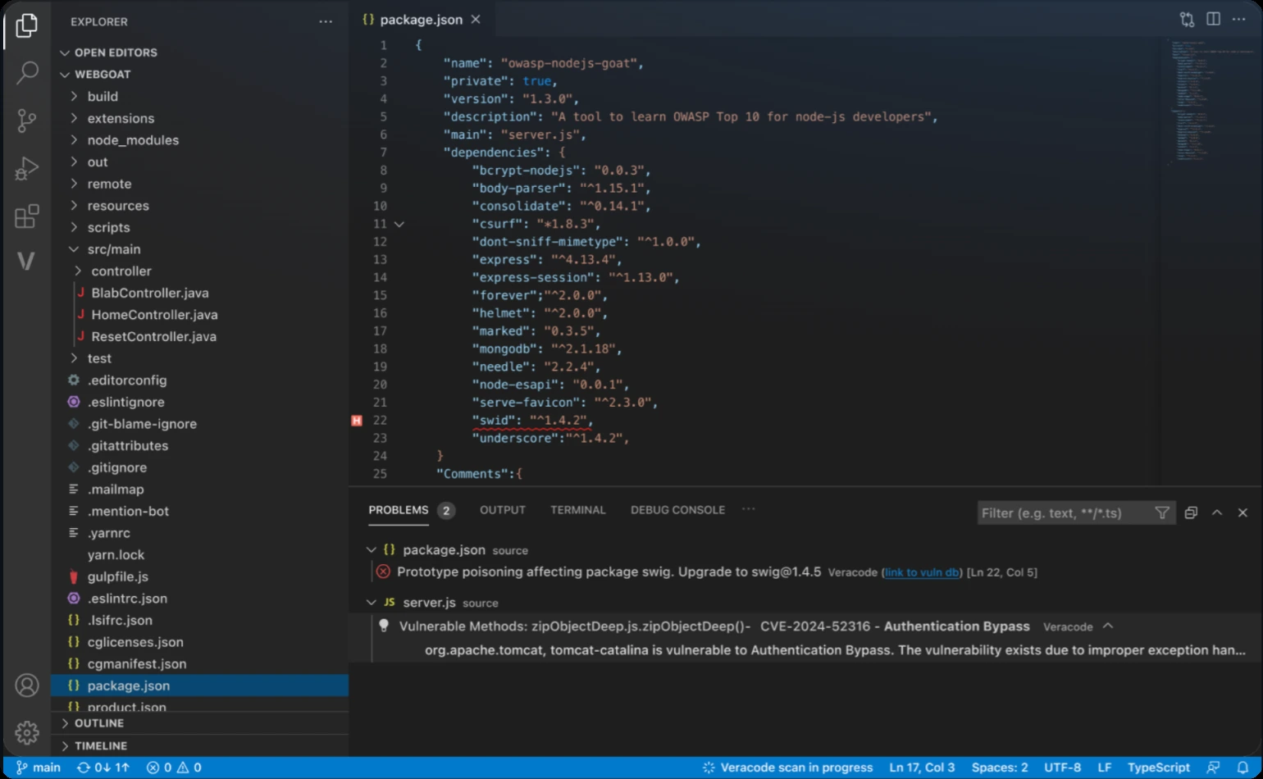Open BlabController.java file
Viewport: 1263px width, 779px height.
tap(150, 293)
